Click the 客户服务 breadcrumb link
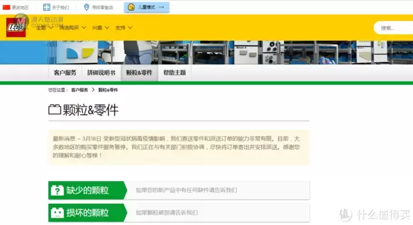The height and width of the screenshot is (225, 413). [80, 90]
